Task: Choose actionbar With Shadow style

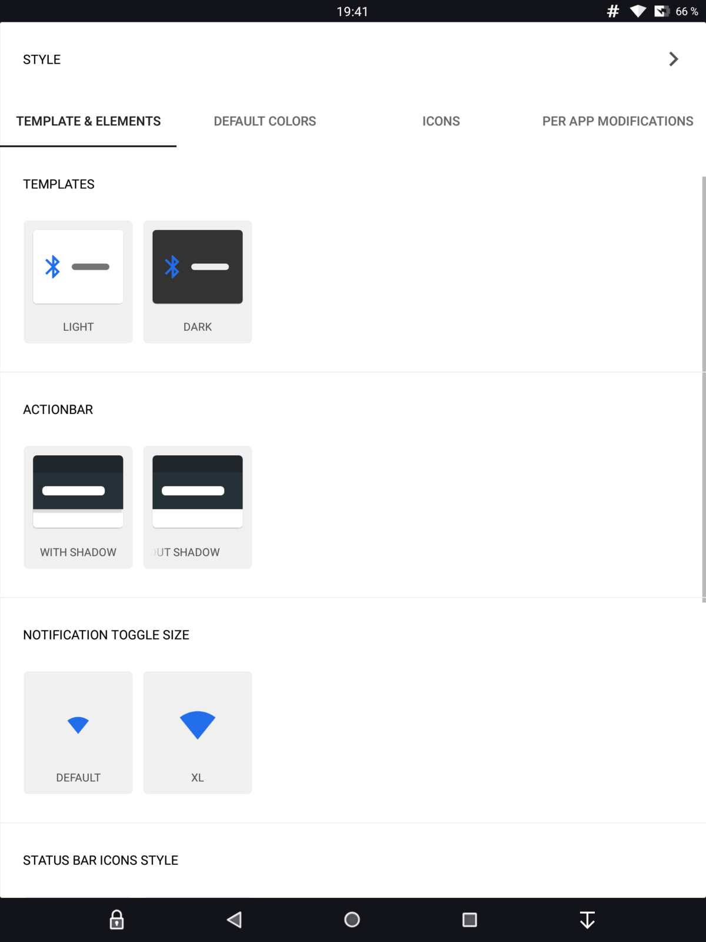Action: click(78, 507)
